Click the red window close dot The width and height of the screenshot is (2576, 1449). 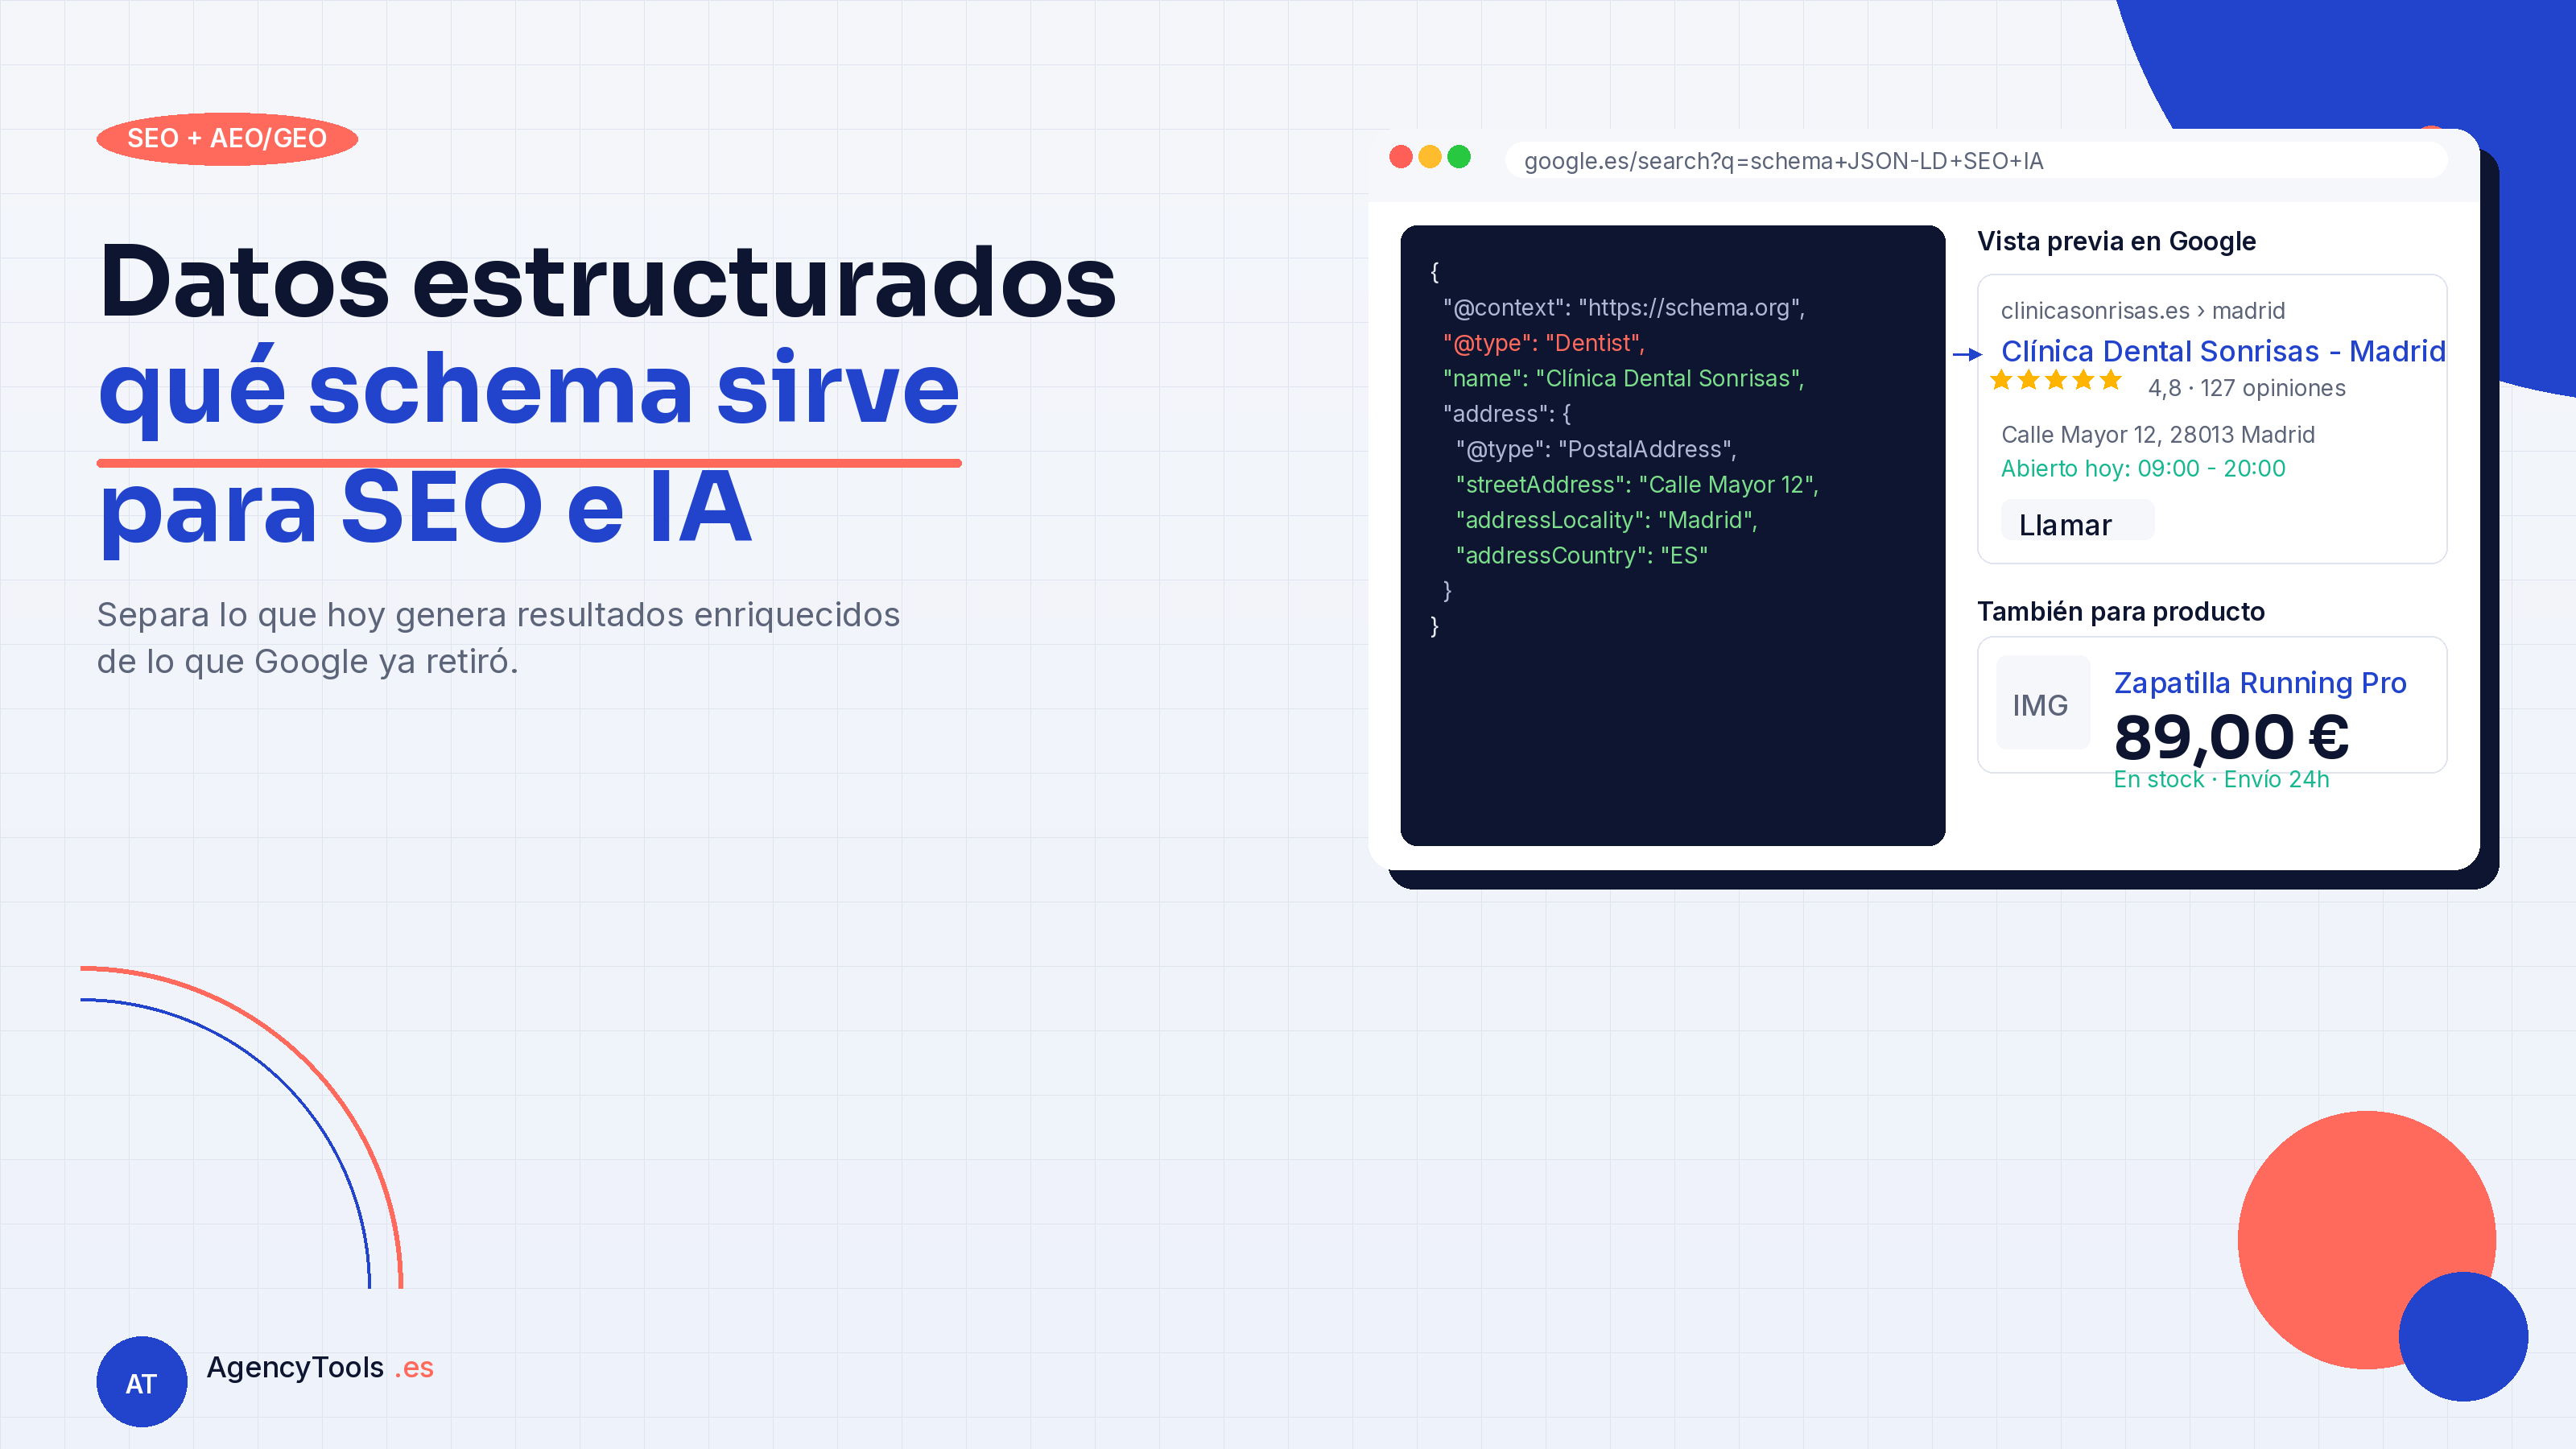point(1401,157)
